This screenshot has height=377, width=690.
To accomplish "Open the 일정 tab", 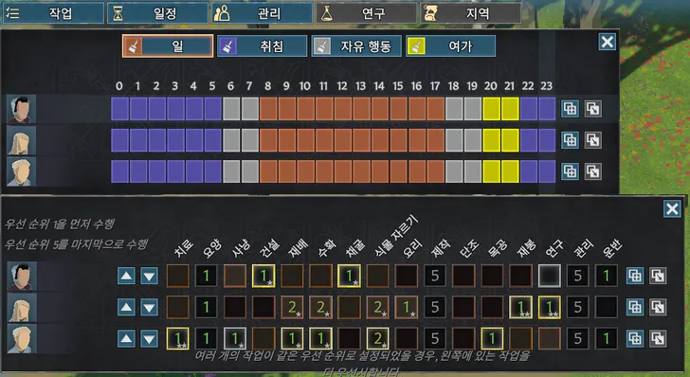I will (157, 13).
